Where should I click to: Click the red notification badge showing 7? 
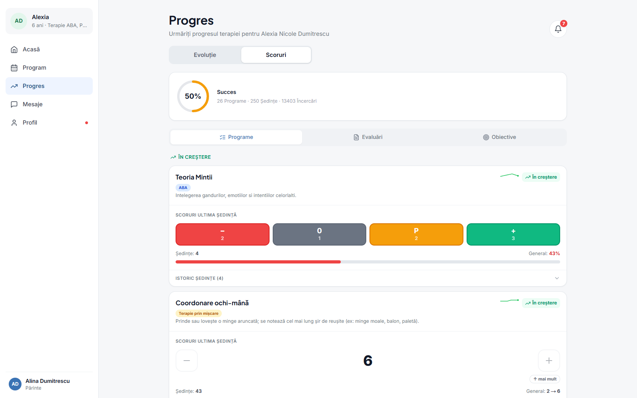click(x=563, y=23)
